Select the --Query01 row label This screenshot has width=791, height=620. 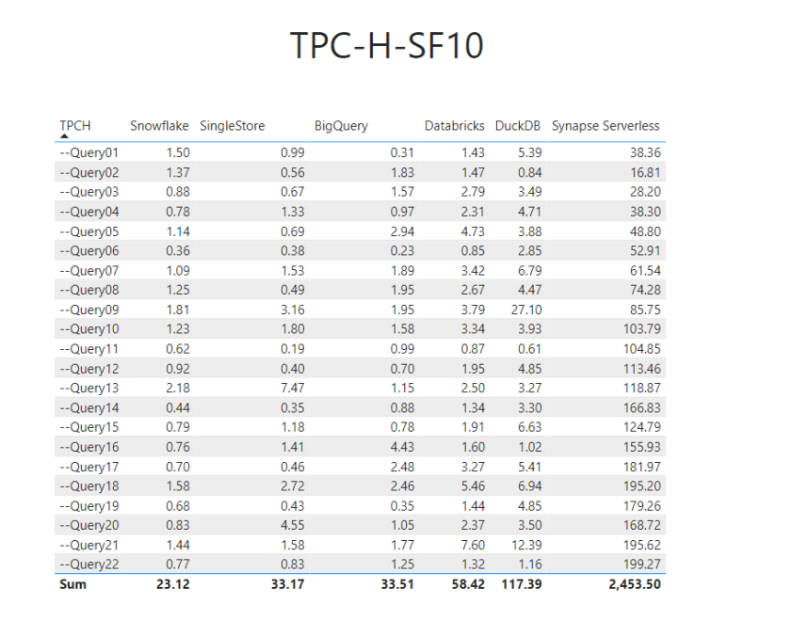(x=89, y=152)
